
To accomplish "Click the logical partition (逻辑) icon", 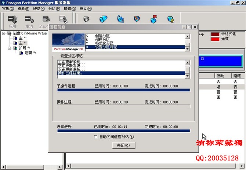I will (21, 53).
